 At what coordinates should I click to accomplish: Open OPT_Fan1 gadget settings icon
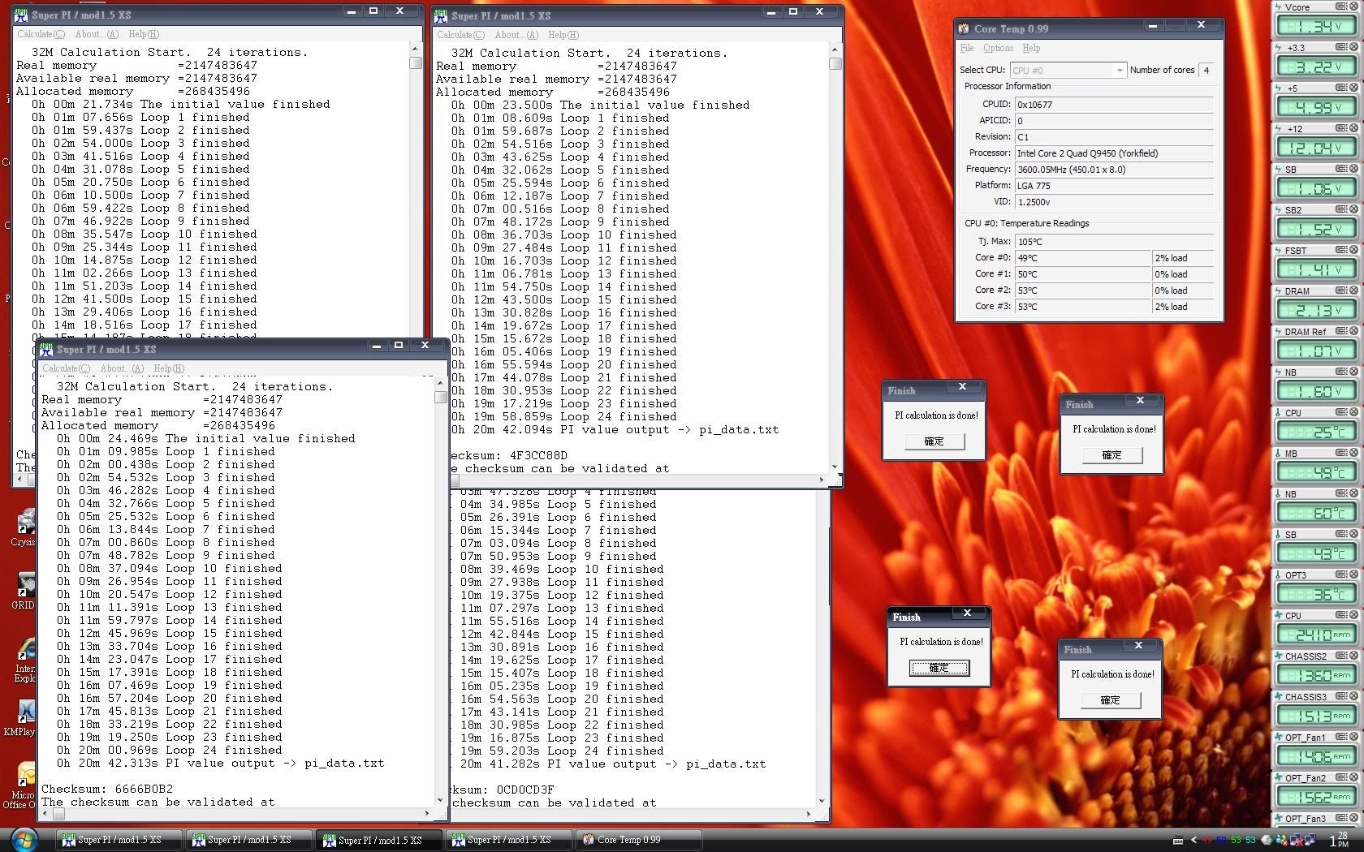(x=1341, y=737)
